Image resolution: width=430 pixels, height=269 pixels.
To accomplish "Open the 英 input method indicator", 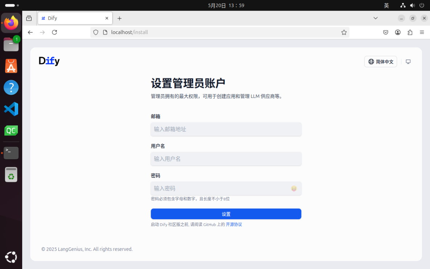I will tap(386, 5).
